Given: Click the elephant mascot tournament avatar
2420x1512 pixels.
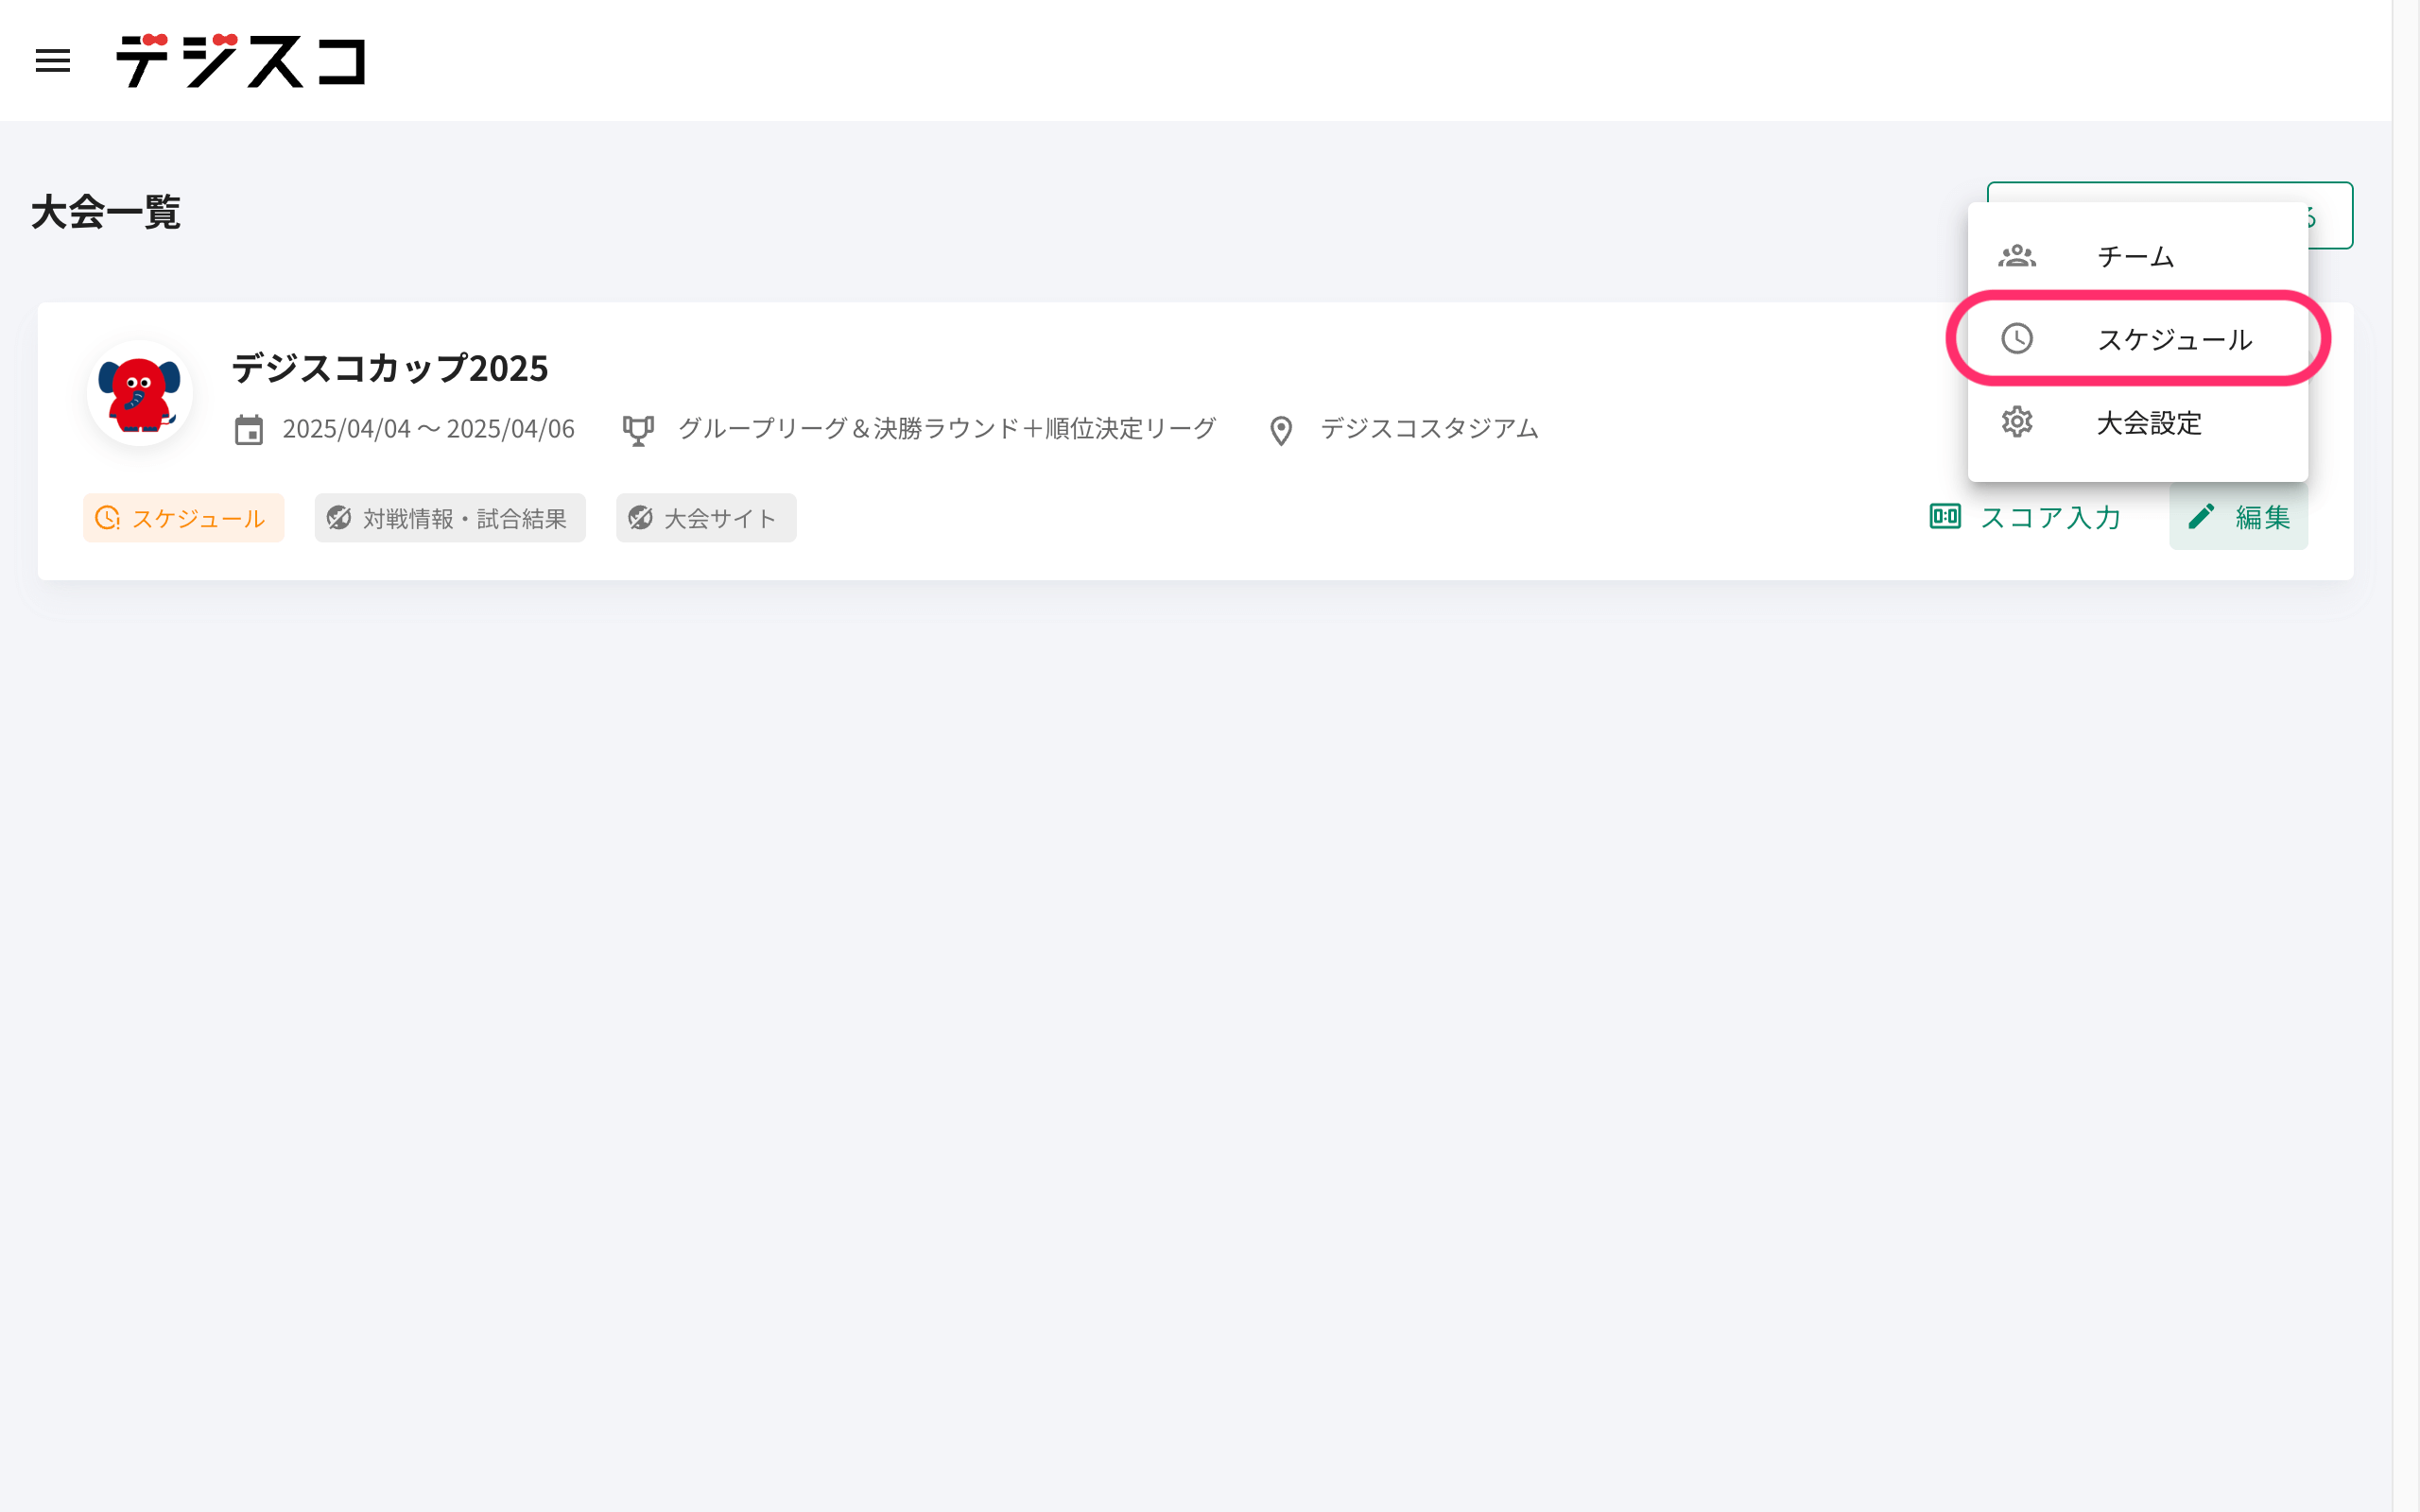Looking at the screenshot, I should [x=140, y=393].
